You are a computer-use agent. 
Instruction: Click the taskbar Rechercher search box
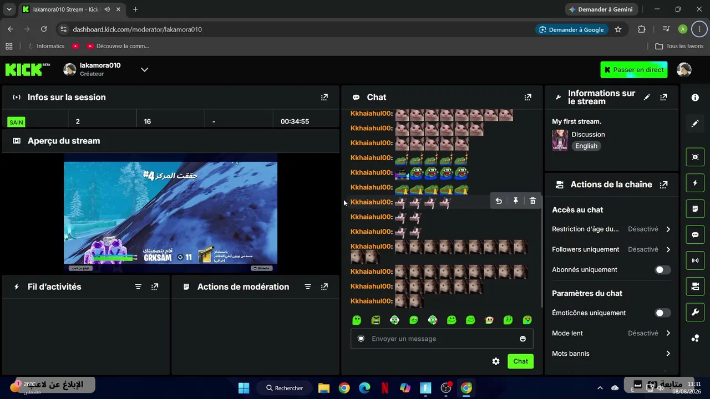pos(285,388)
